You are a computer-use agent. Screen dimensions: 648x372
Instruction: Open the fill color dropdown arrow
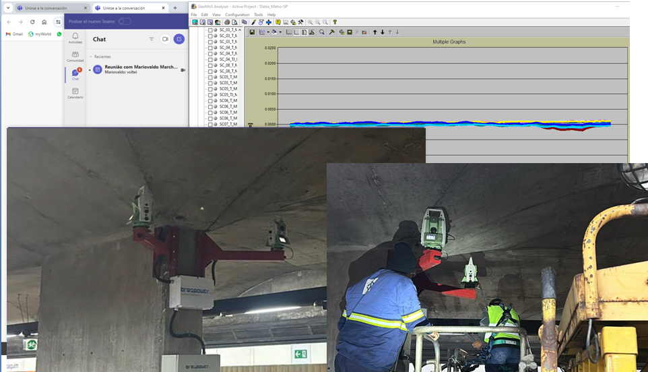point(280,32)
